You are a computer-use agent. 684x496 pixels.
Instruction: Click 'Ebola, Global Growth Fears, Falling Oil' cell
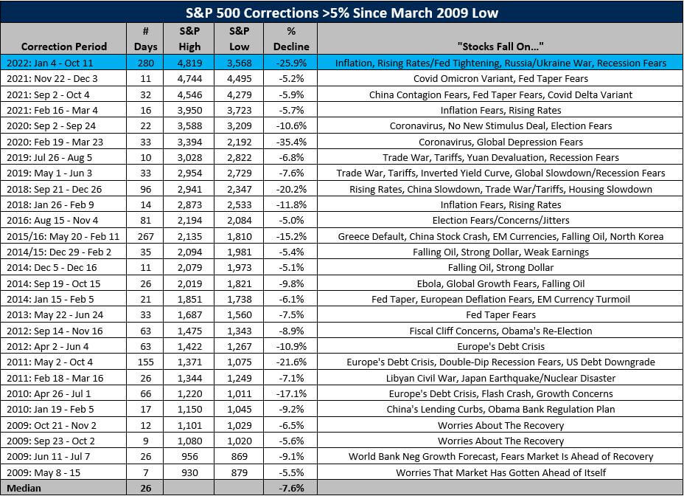(500, 283)
